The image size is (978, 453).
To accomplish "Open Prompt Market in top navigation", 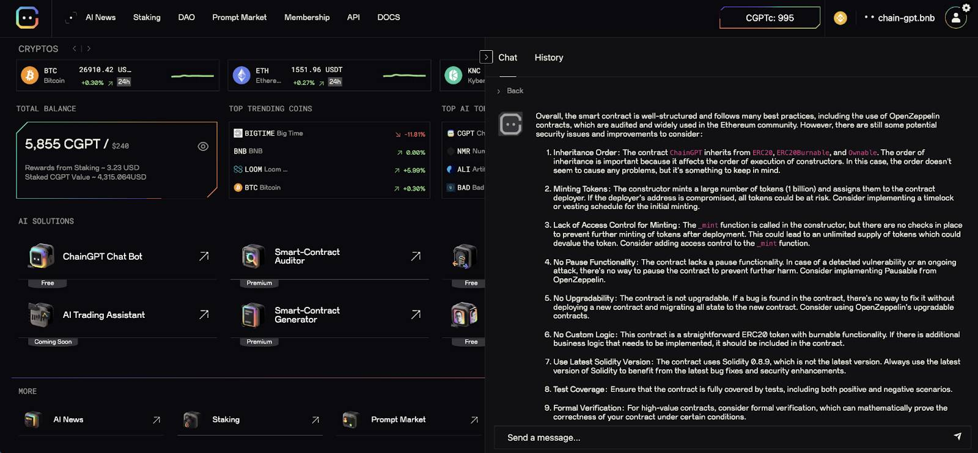I will click(x=239, y=17).
